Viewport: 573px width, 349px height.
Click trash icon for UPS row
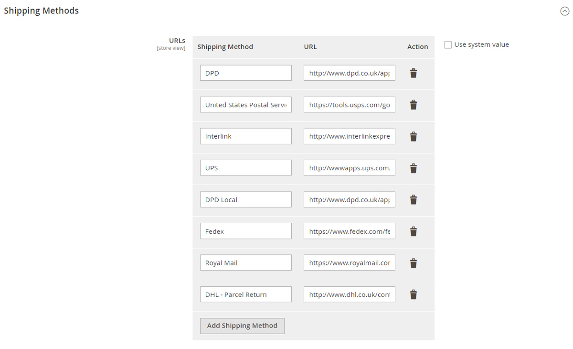[x=414, y=168]
